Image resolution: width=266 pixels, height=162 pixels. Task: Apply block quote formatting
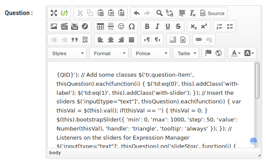(75, 40)
